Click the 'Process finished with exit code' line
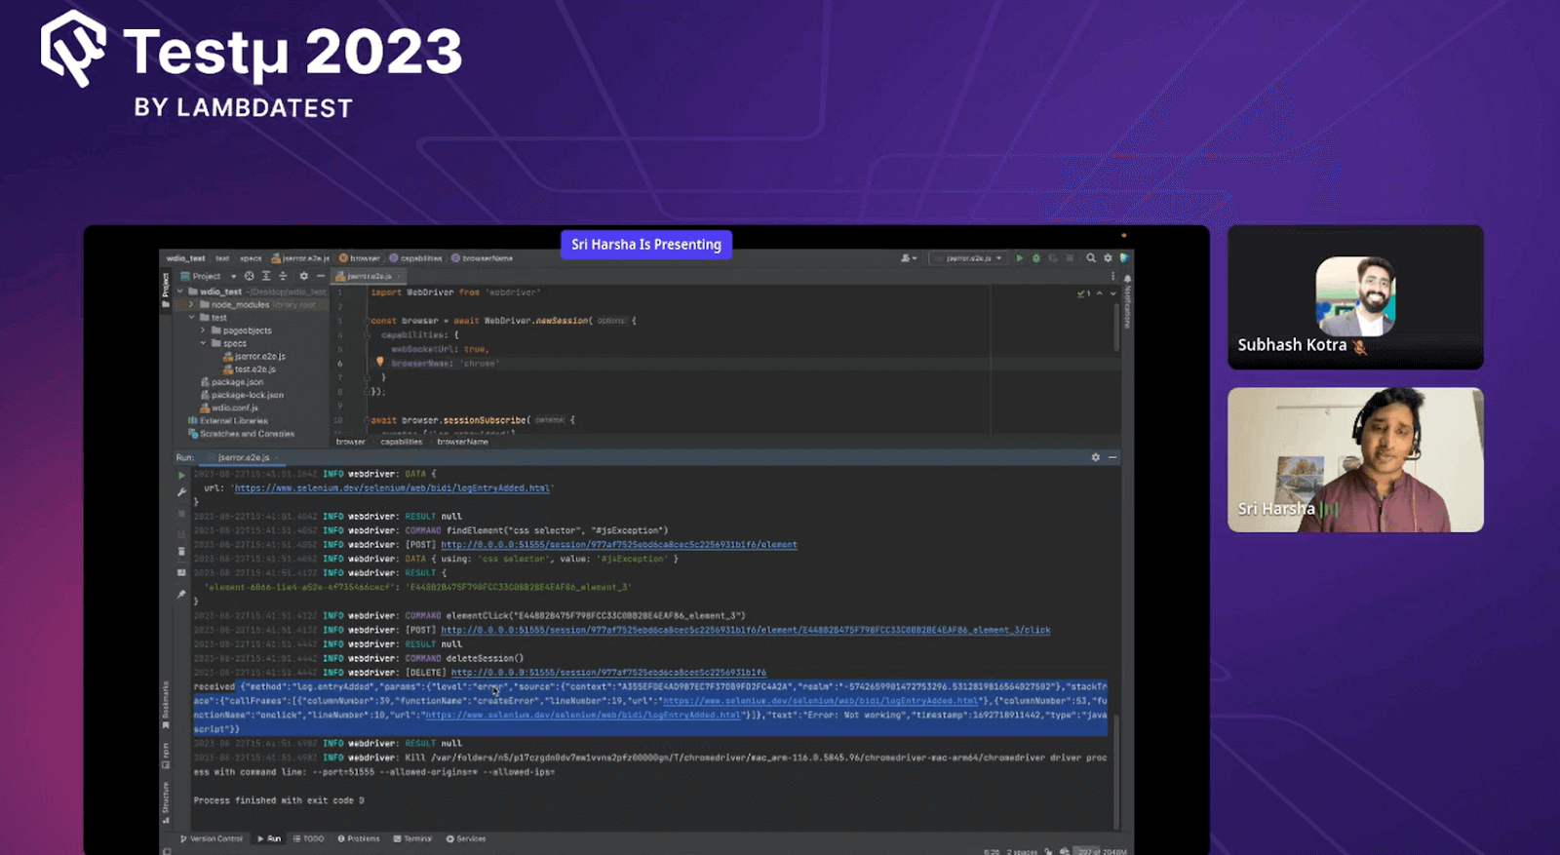Image resolution: width=1560 pixels, height=855 pixels. pos(279,800)
